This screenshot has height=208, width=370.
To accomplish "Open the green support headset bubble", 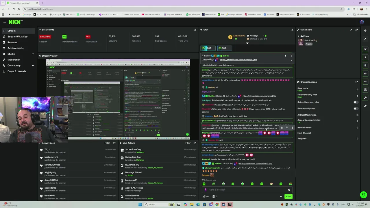I will click(363, 195).
